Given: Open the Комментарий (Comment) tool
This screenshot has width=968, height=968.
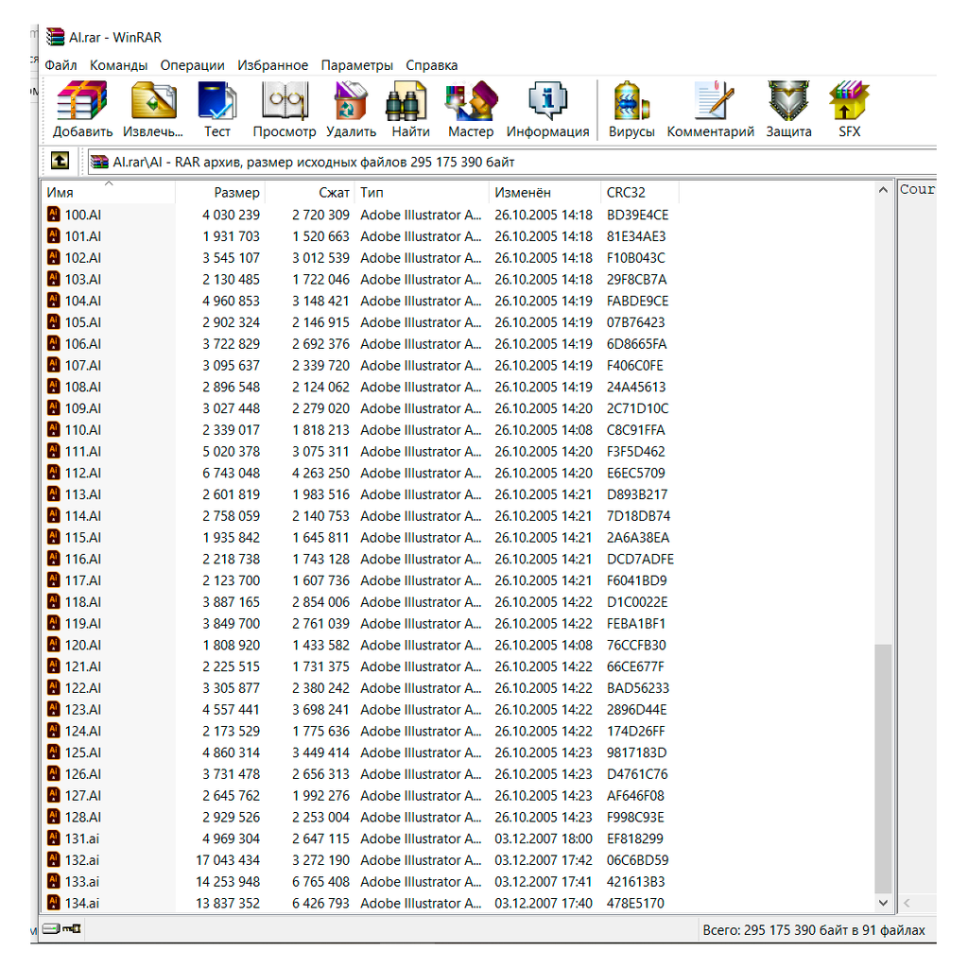Looking at the screenshot, I should (715, 100).
